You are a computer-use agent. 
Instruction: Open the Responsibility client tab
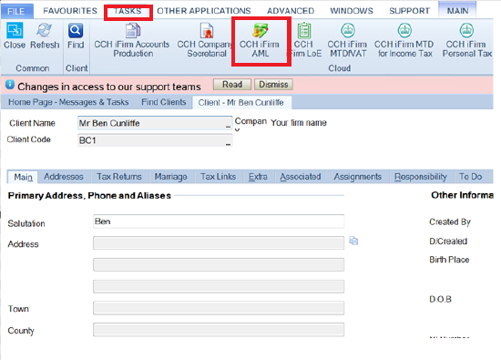[x=421, y=177]
